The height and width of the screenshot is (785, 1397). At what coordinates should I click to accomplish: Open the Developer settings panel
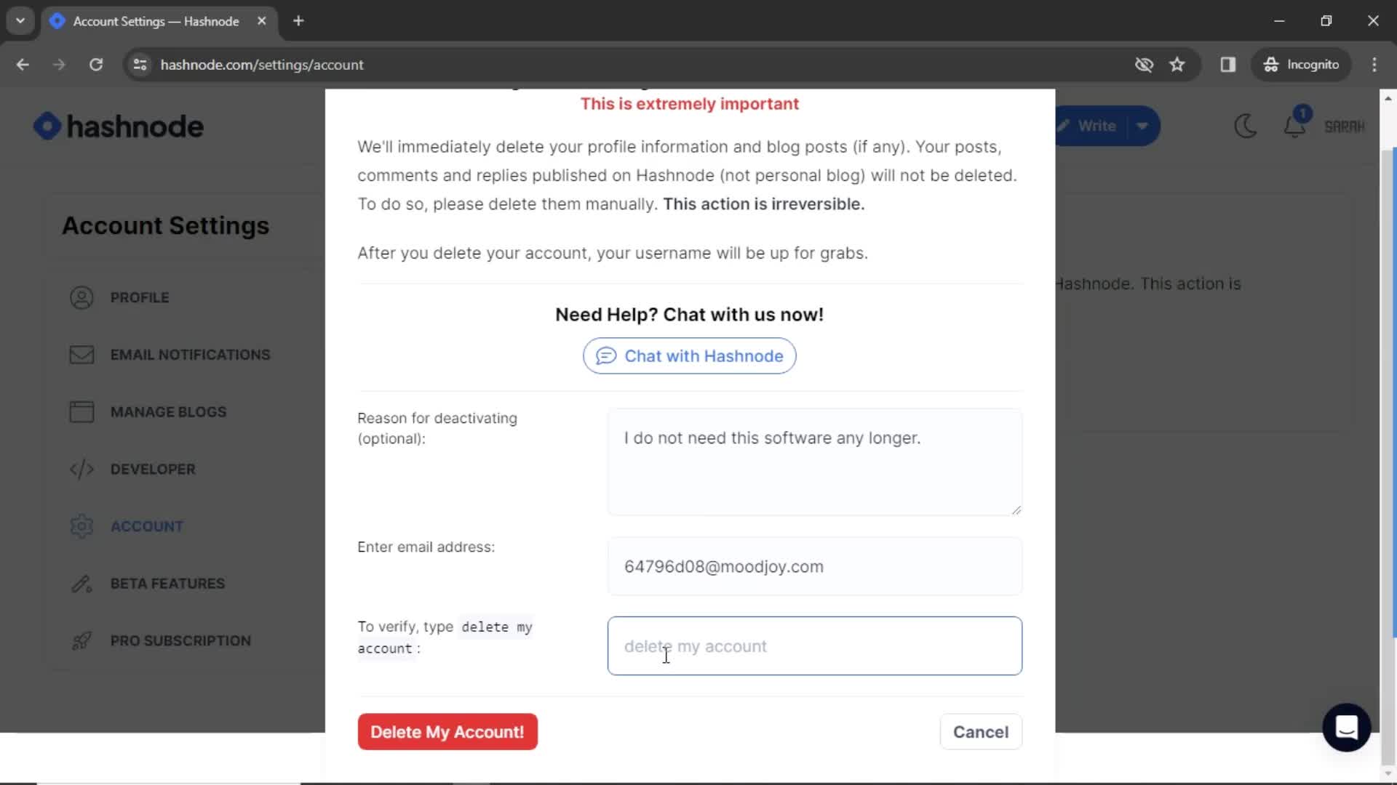click(x=153, y=469)
